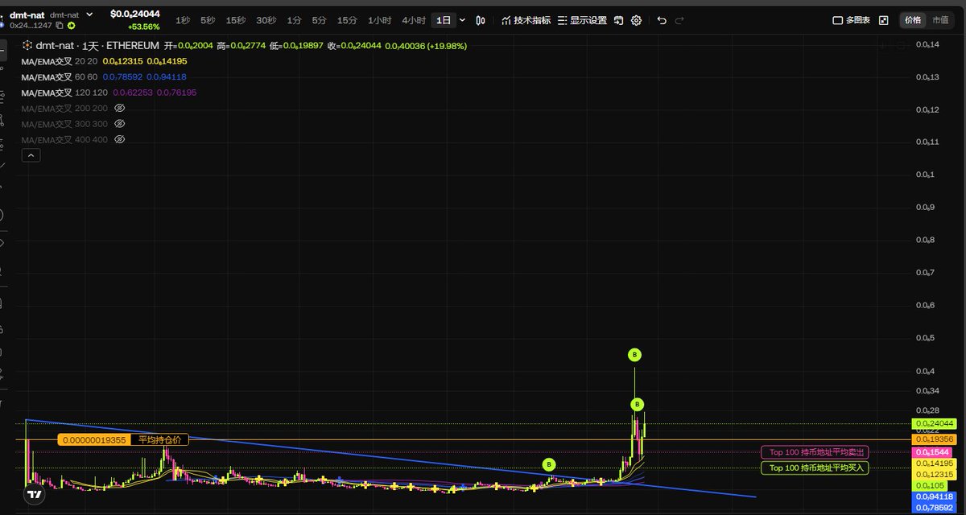Click the green 0.0₆24044 axis price label
966x515 pixels.
(933, 423)
